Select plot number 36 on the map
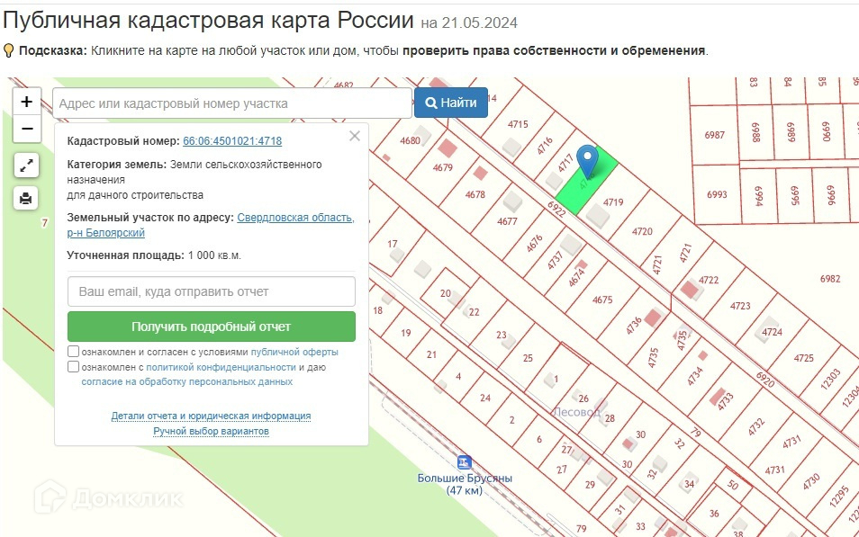 coord(714,514)
